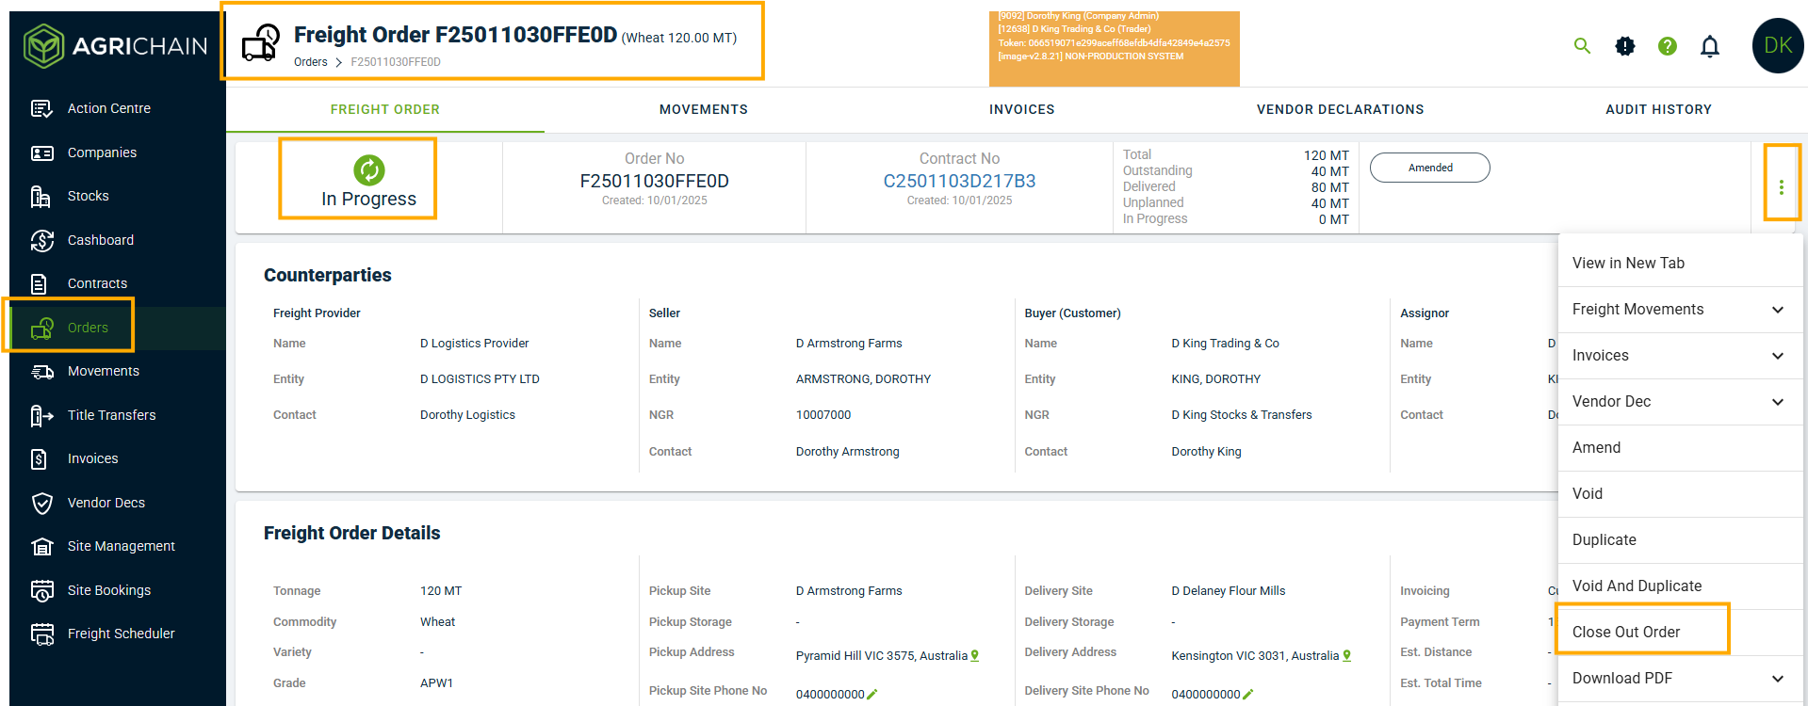Image resolution: width=1808 pixels, height=706 pixels.
Task: Select Amend from the options menu
Action: click(1681, 448)
